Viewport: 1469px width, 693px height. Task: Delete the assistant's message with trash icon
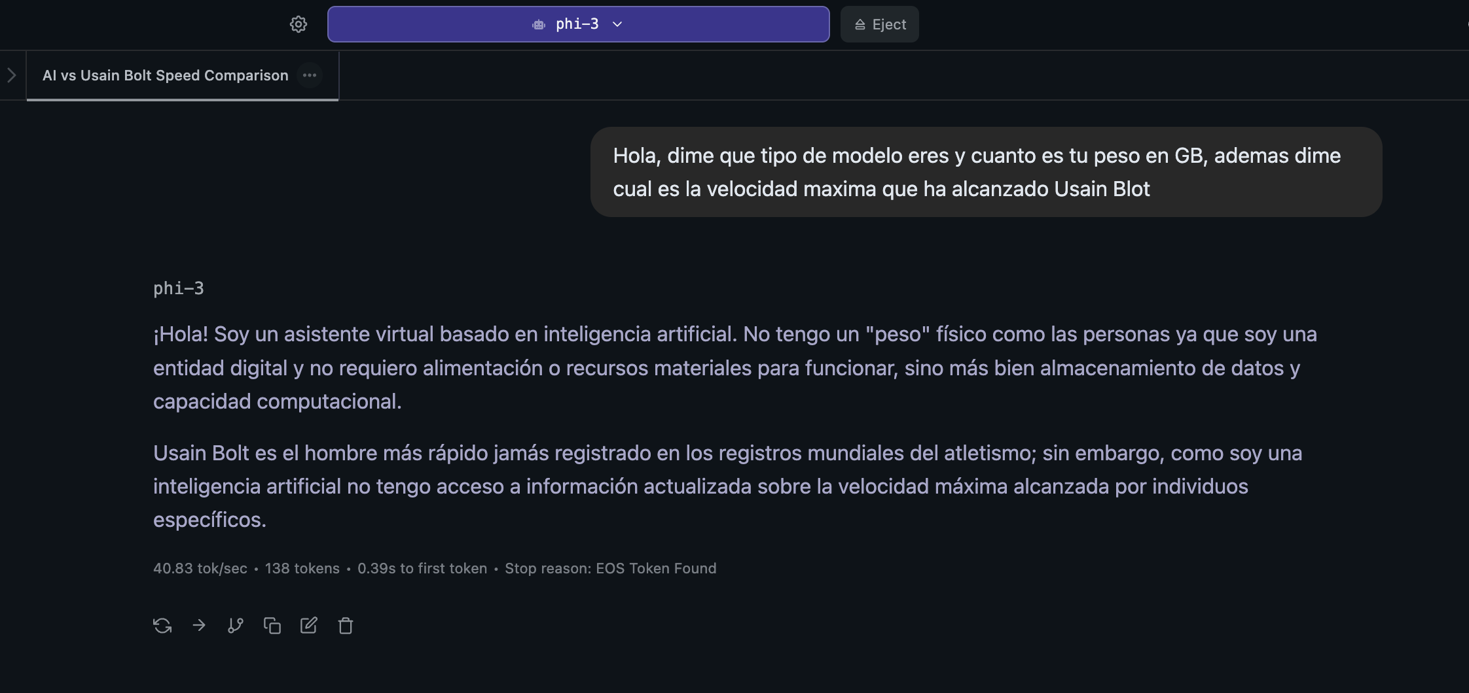[346, 625]
